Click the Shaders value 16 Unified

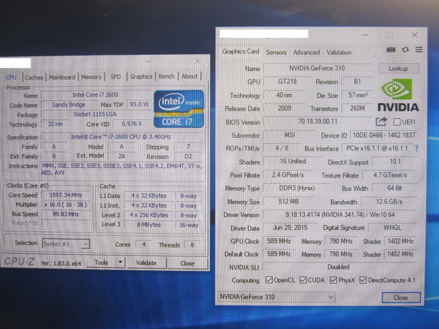293,162
